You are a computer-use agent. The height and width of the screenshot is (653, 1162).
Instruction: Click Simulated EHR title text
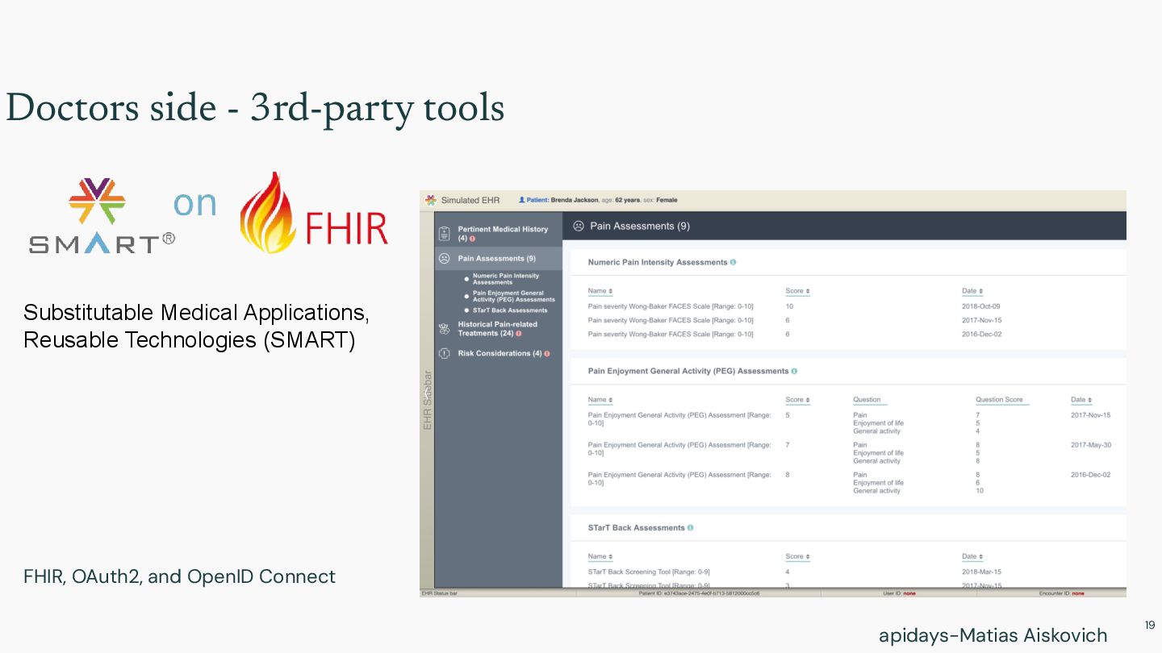coord(470,200)
